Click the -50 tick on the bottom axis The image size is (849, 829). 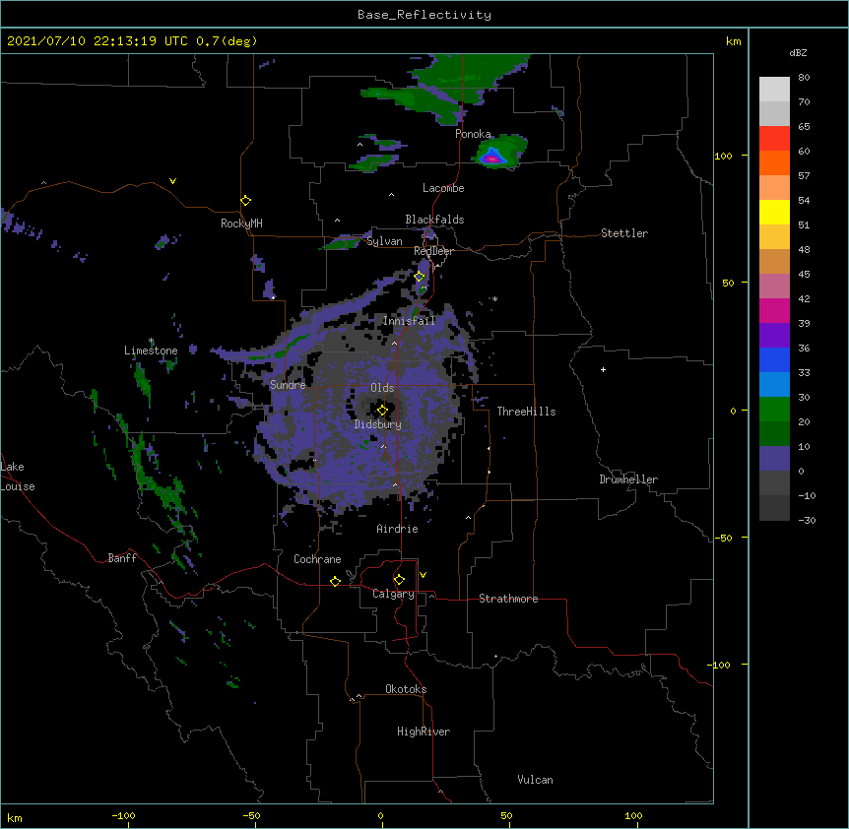tap(251, 815)
